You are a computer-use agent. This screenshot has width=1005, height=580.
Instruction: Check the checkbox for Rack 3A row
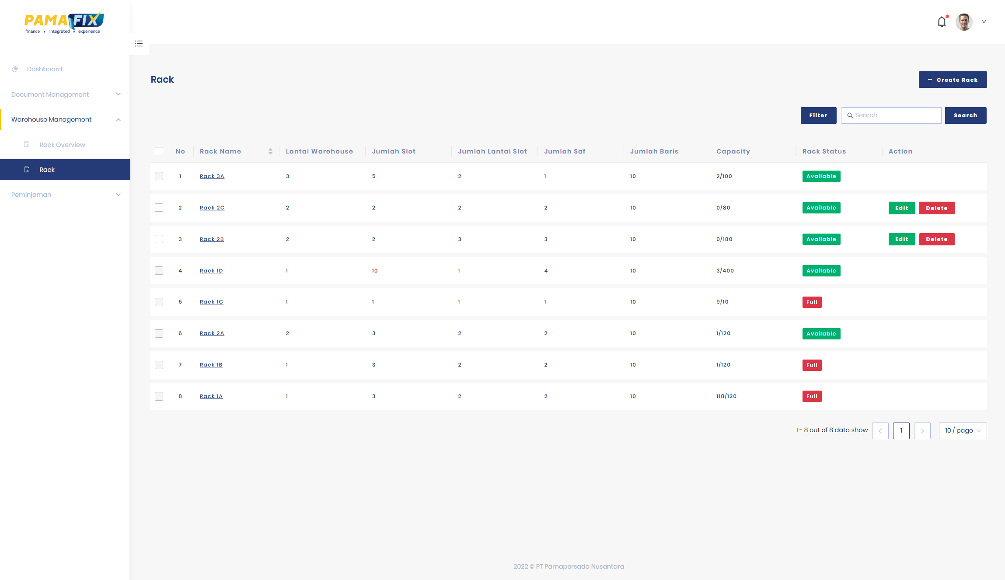click(x=159, y=176)
